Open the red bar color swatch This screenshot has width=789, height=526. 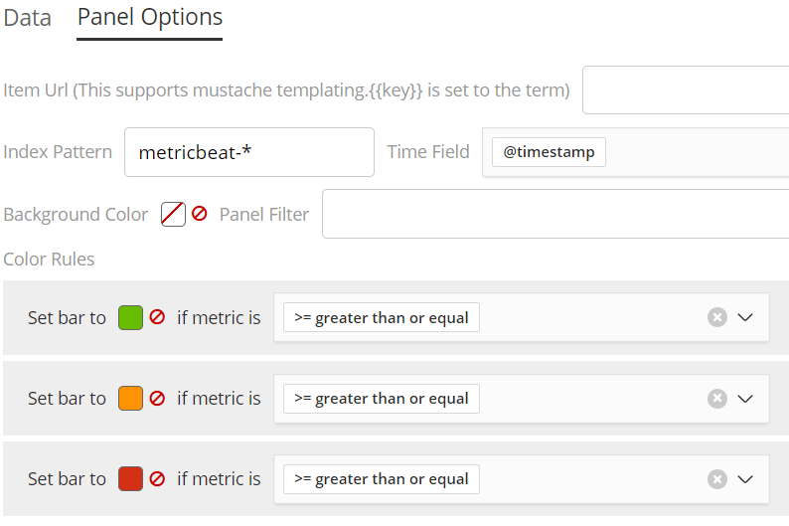coord(130,478)
